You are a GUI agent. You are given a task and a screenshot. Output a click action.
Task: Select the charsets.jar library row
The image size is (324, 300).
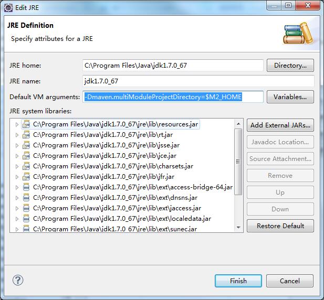coord(113,166)
